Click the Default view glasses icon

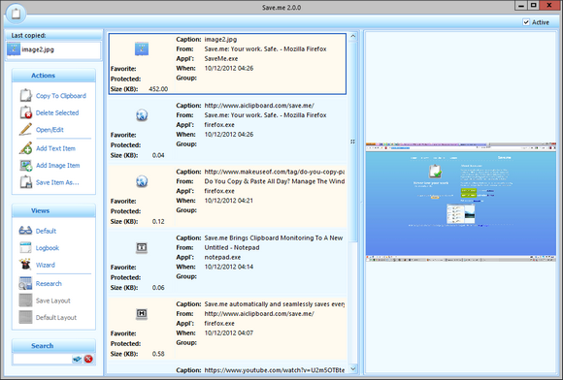(25, 231)
